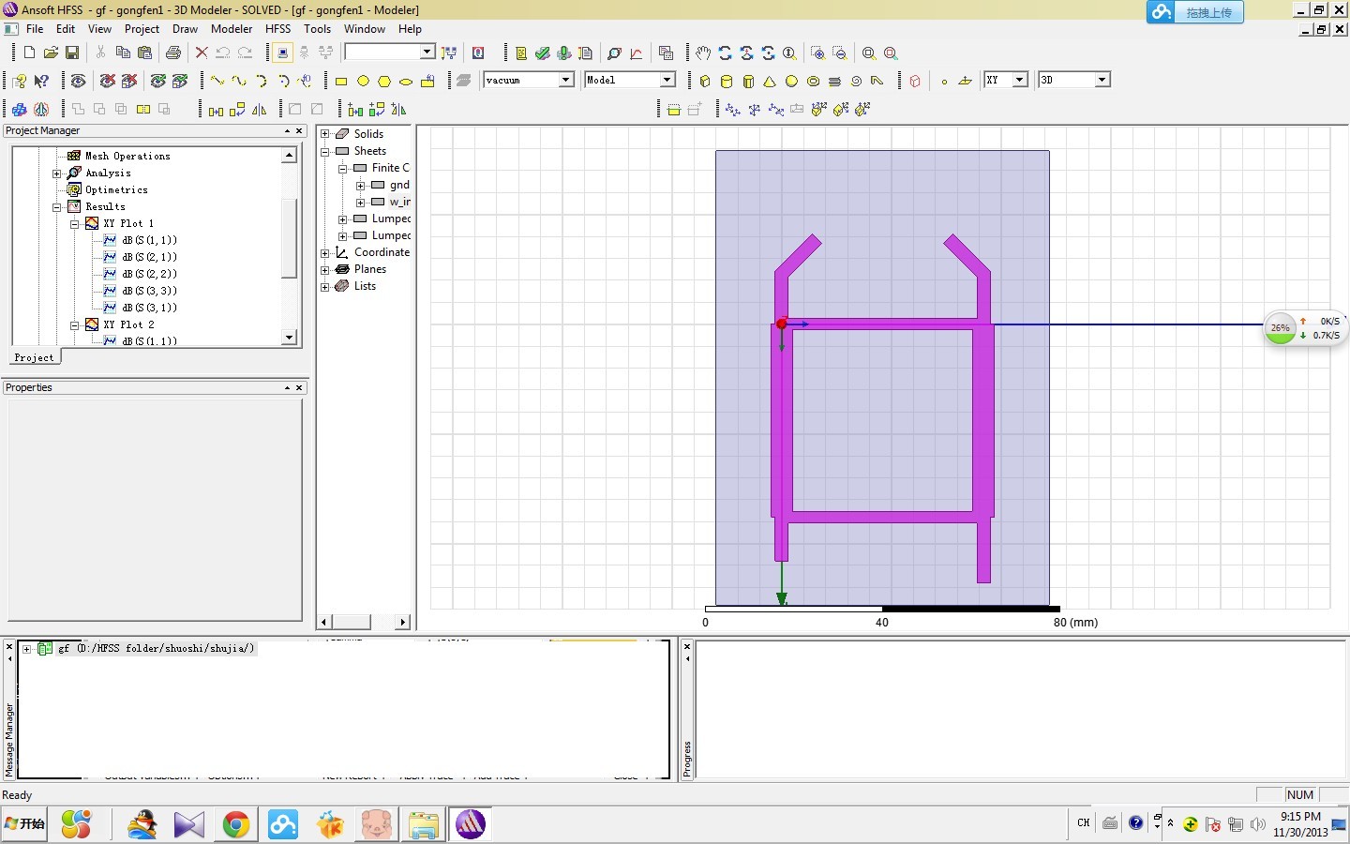Collapse the Results tree node
This screenshot has width=1350, height=844.
(57, 207)
